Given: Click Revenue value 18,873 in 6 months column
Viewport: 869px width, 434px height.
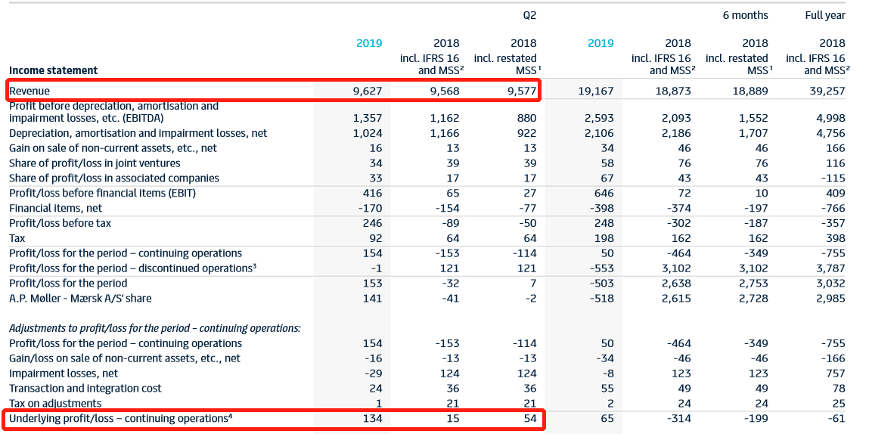Looking at the screenshot, I should 673,91.
